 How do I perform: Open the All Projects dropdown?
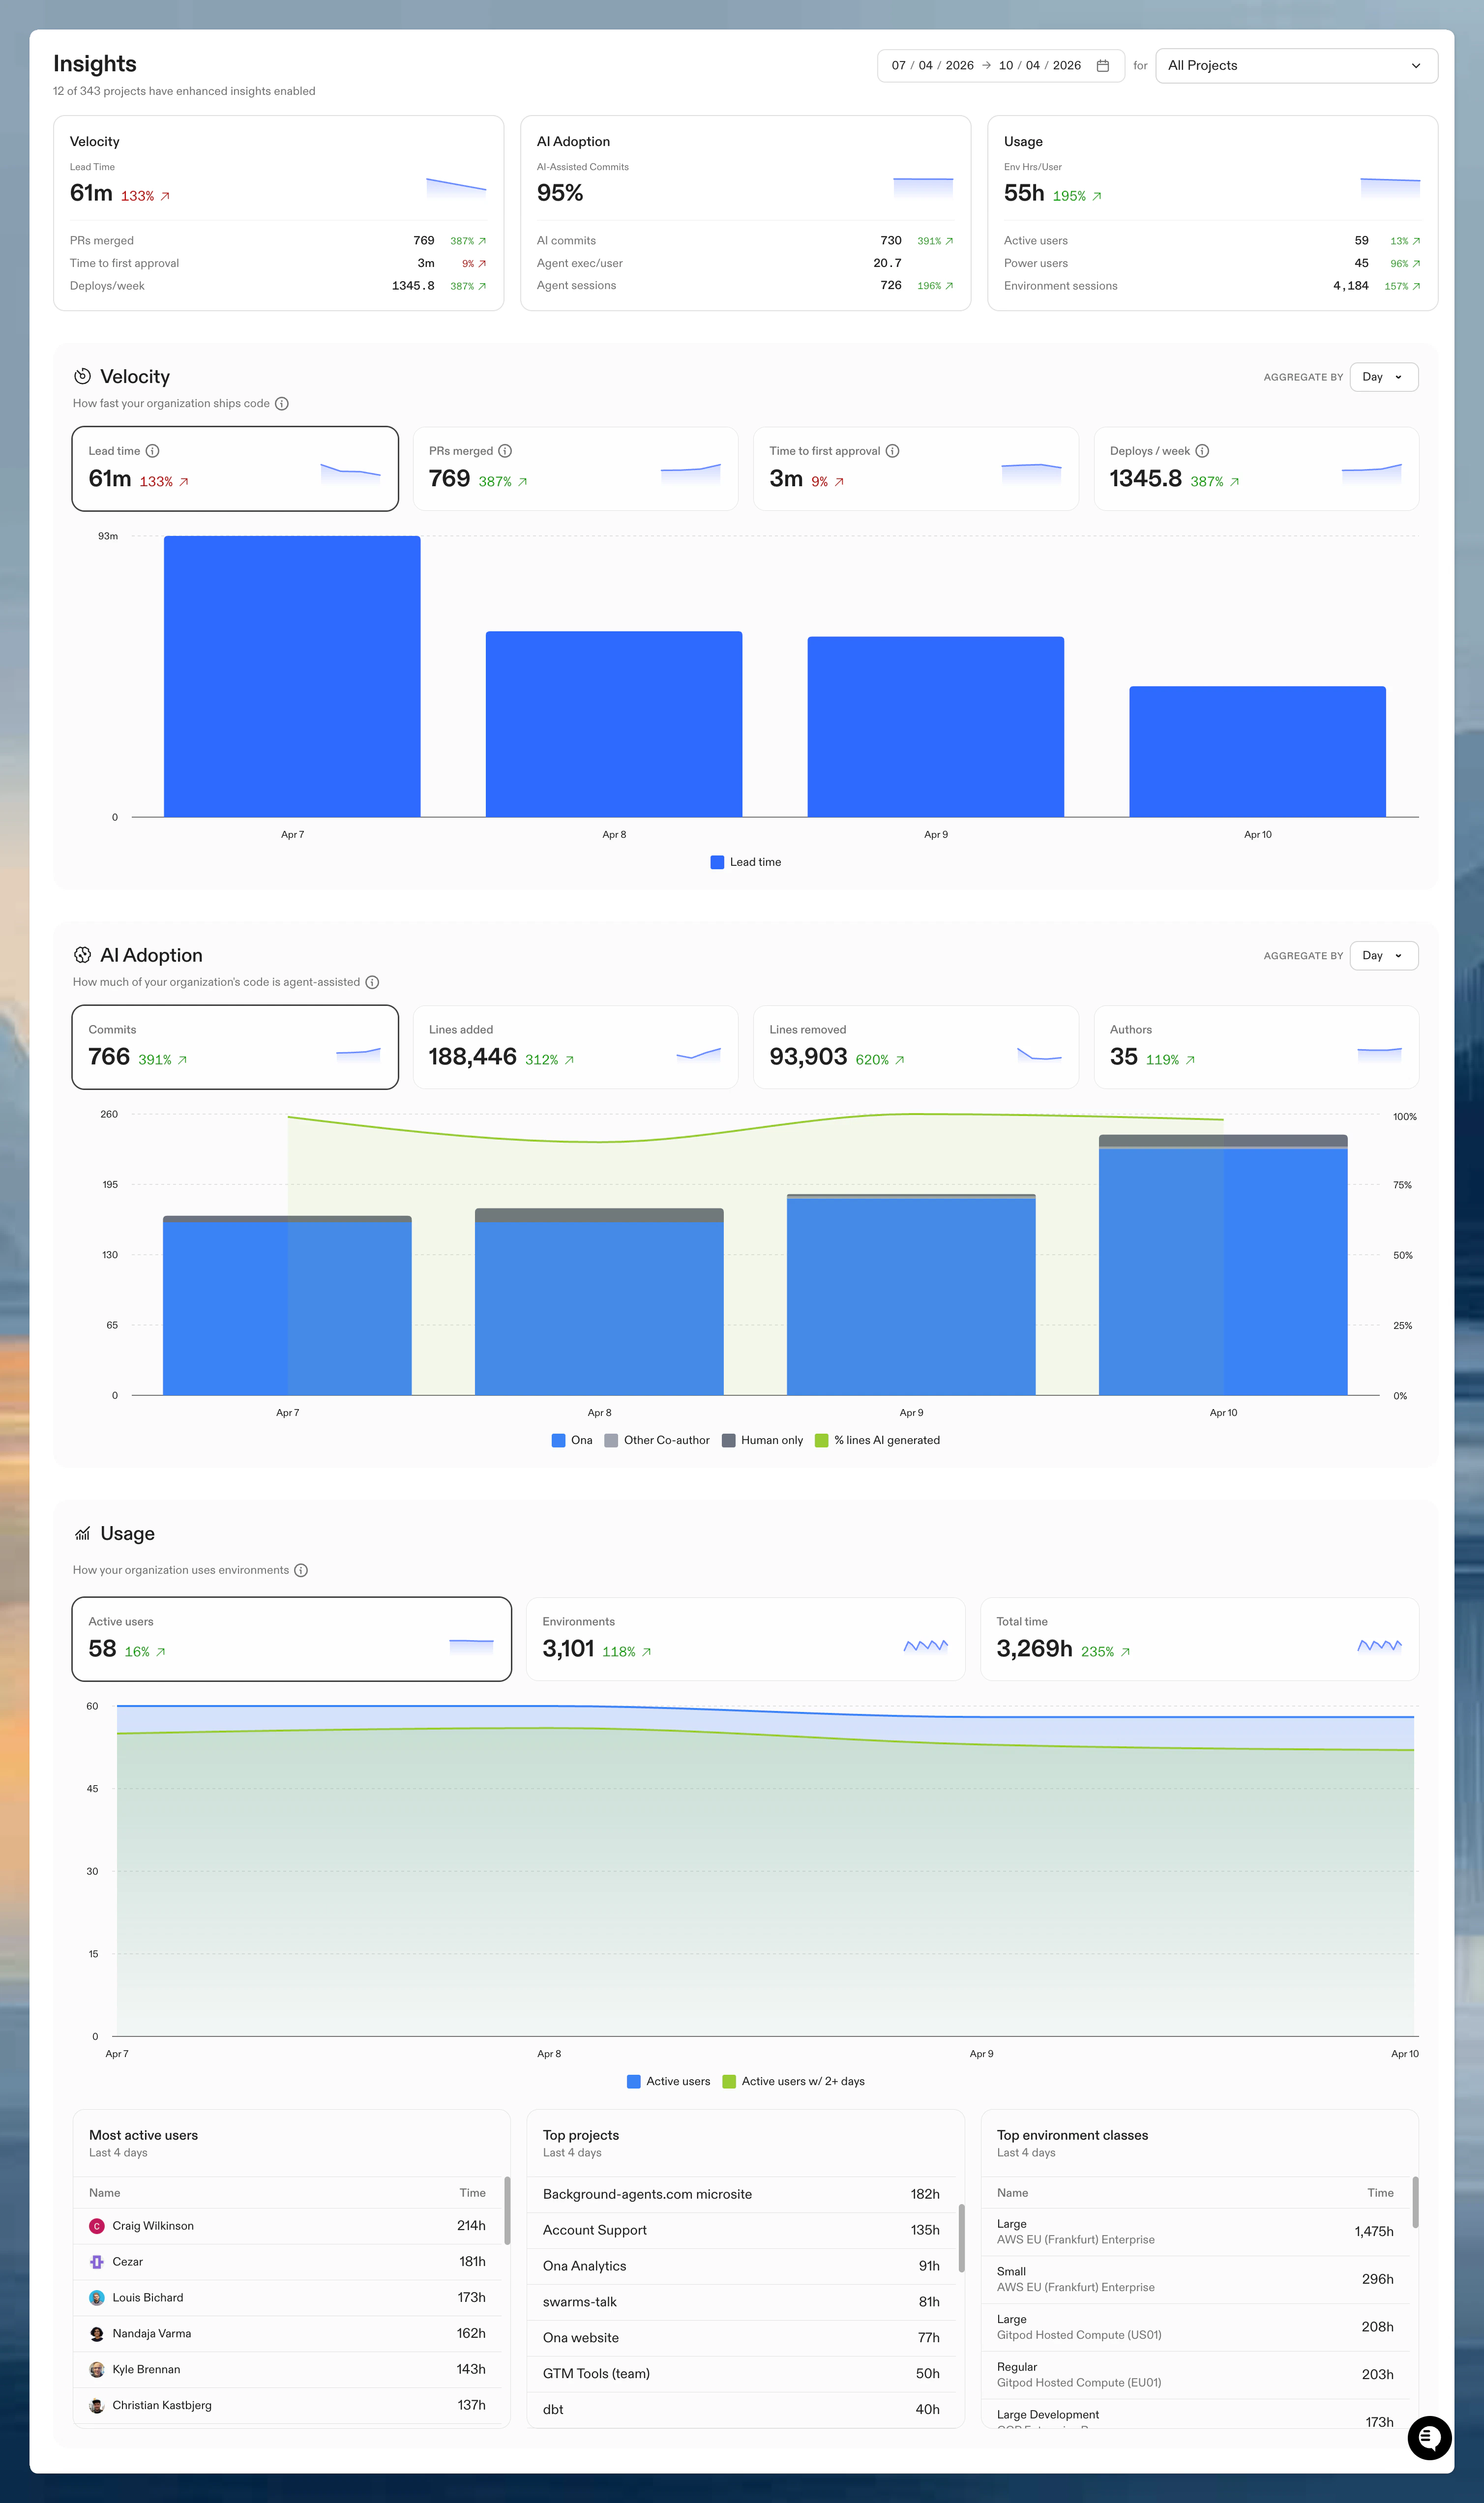(1295, 65)
